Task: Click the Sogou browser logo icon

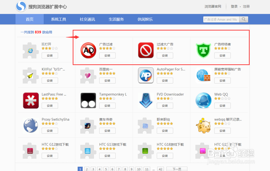Action: [x=21, y=6]
